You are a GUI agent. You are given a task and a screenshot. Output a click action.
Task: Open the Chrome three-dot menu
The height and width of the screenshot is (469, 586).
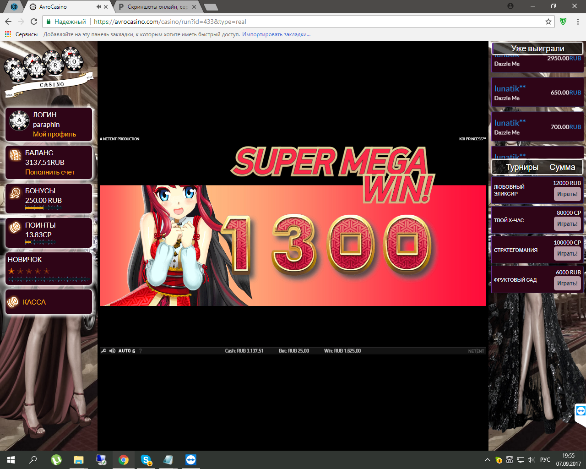[x=578, y=22]
